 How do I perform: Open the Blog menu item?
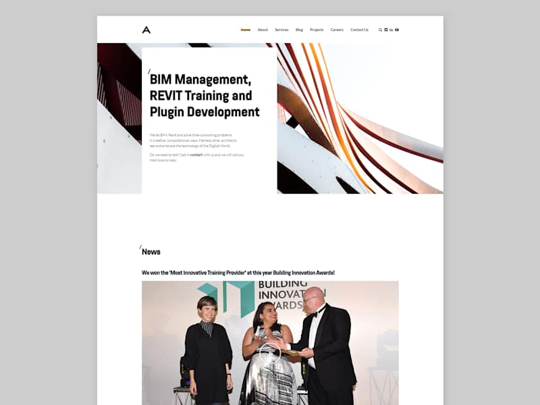(x=299, y=30)
